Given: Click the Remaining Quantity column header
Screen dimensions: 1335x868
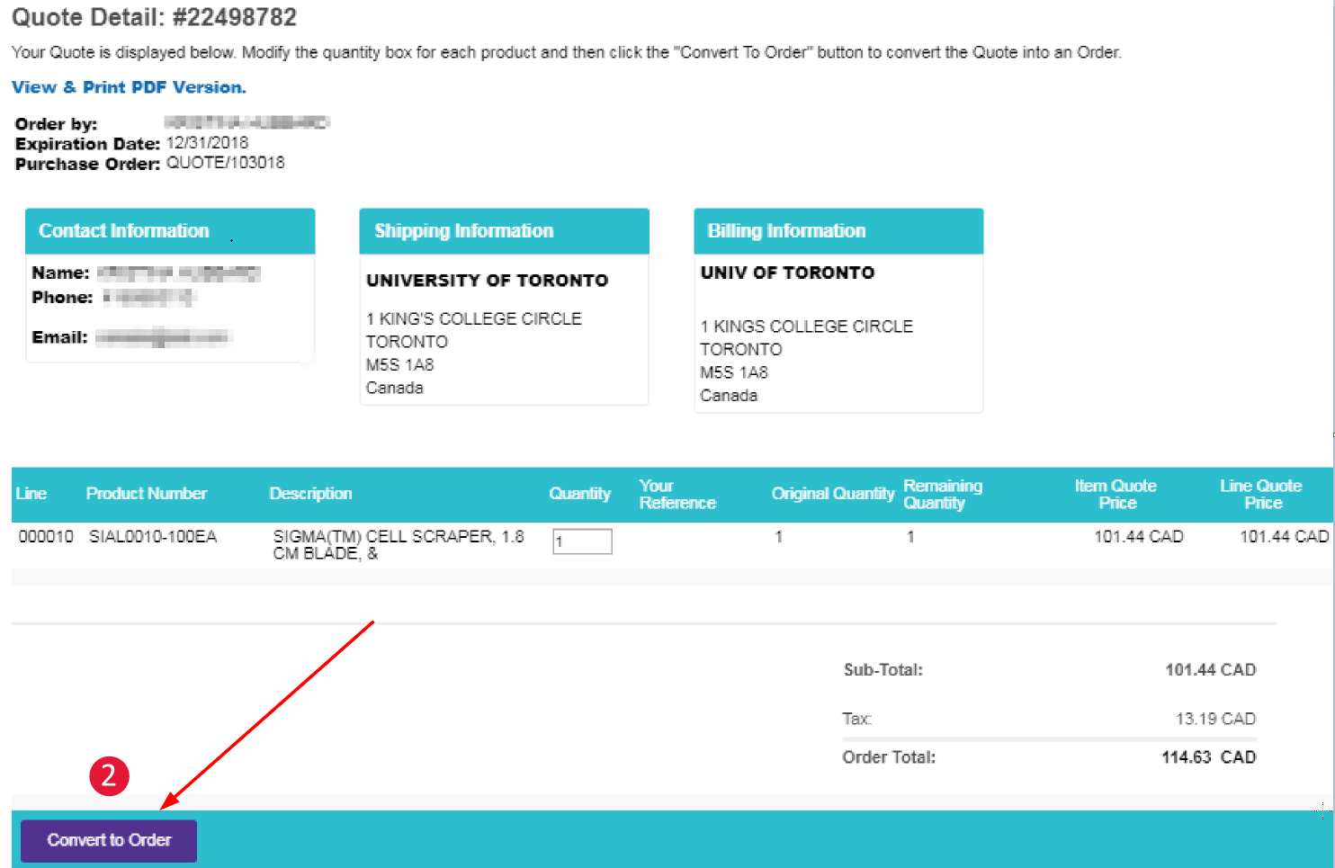Looking at the screenshot, I should coord(942,494).
